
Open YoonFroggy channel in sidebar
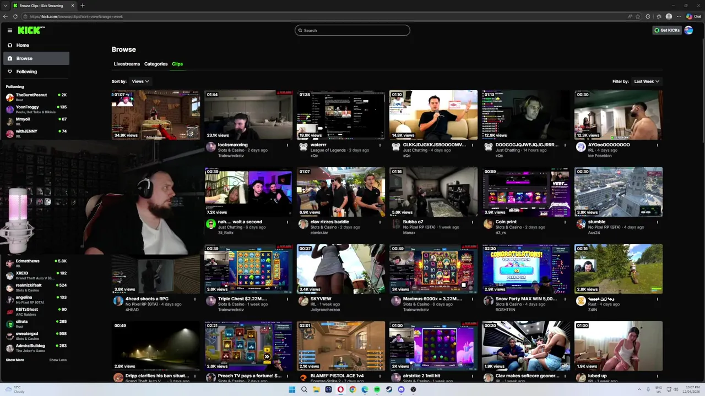click(x=36, y=109)
